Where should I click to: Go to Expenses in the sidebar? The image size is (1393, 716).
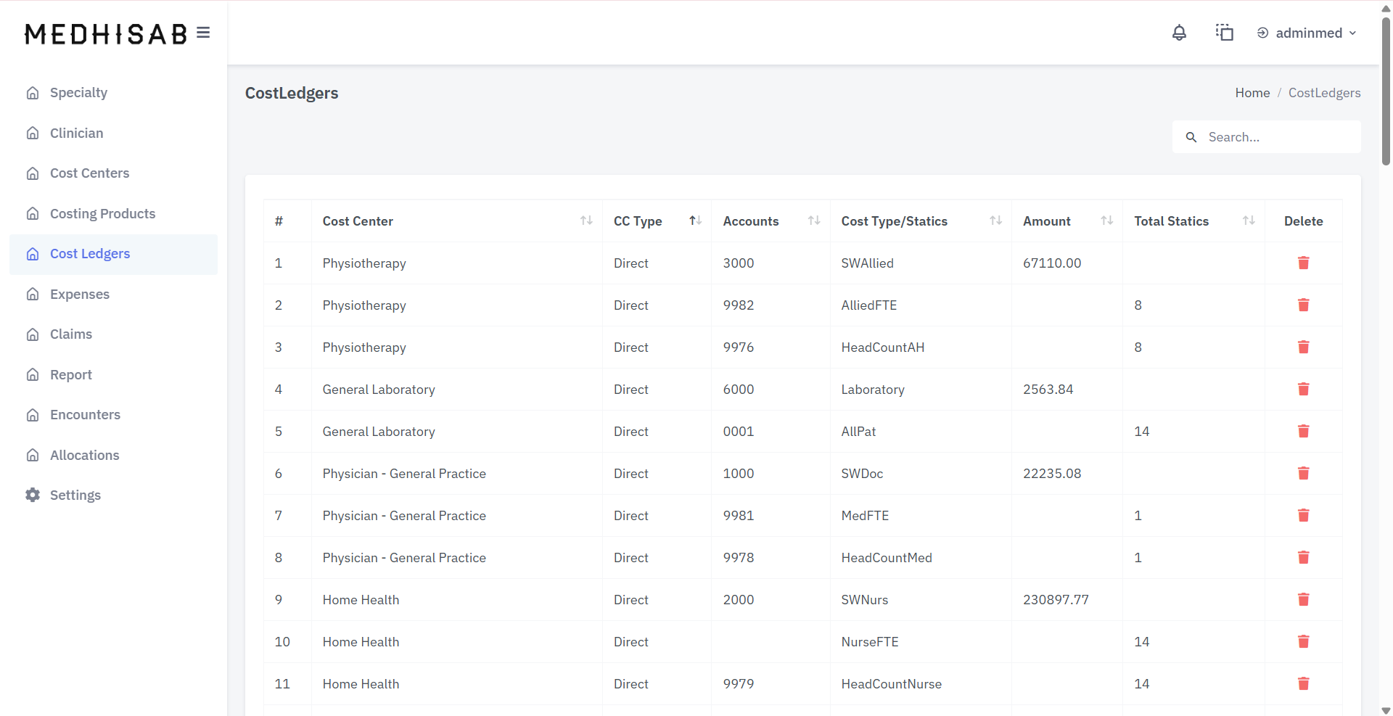(x=80, y=294)
